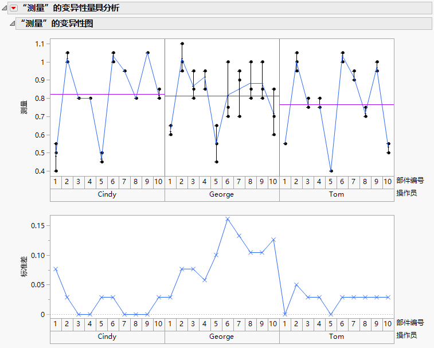The height and width of the screenshot is (348, 434).
Task: Click the 0.8 tick on the 测量 axis
Action: 40,99
